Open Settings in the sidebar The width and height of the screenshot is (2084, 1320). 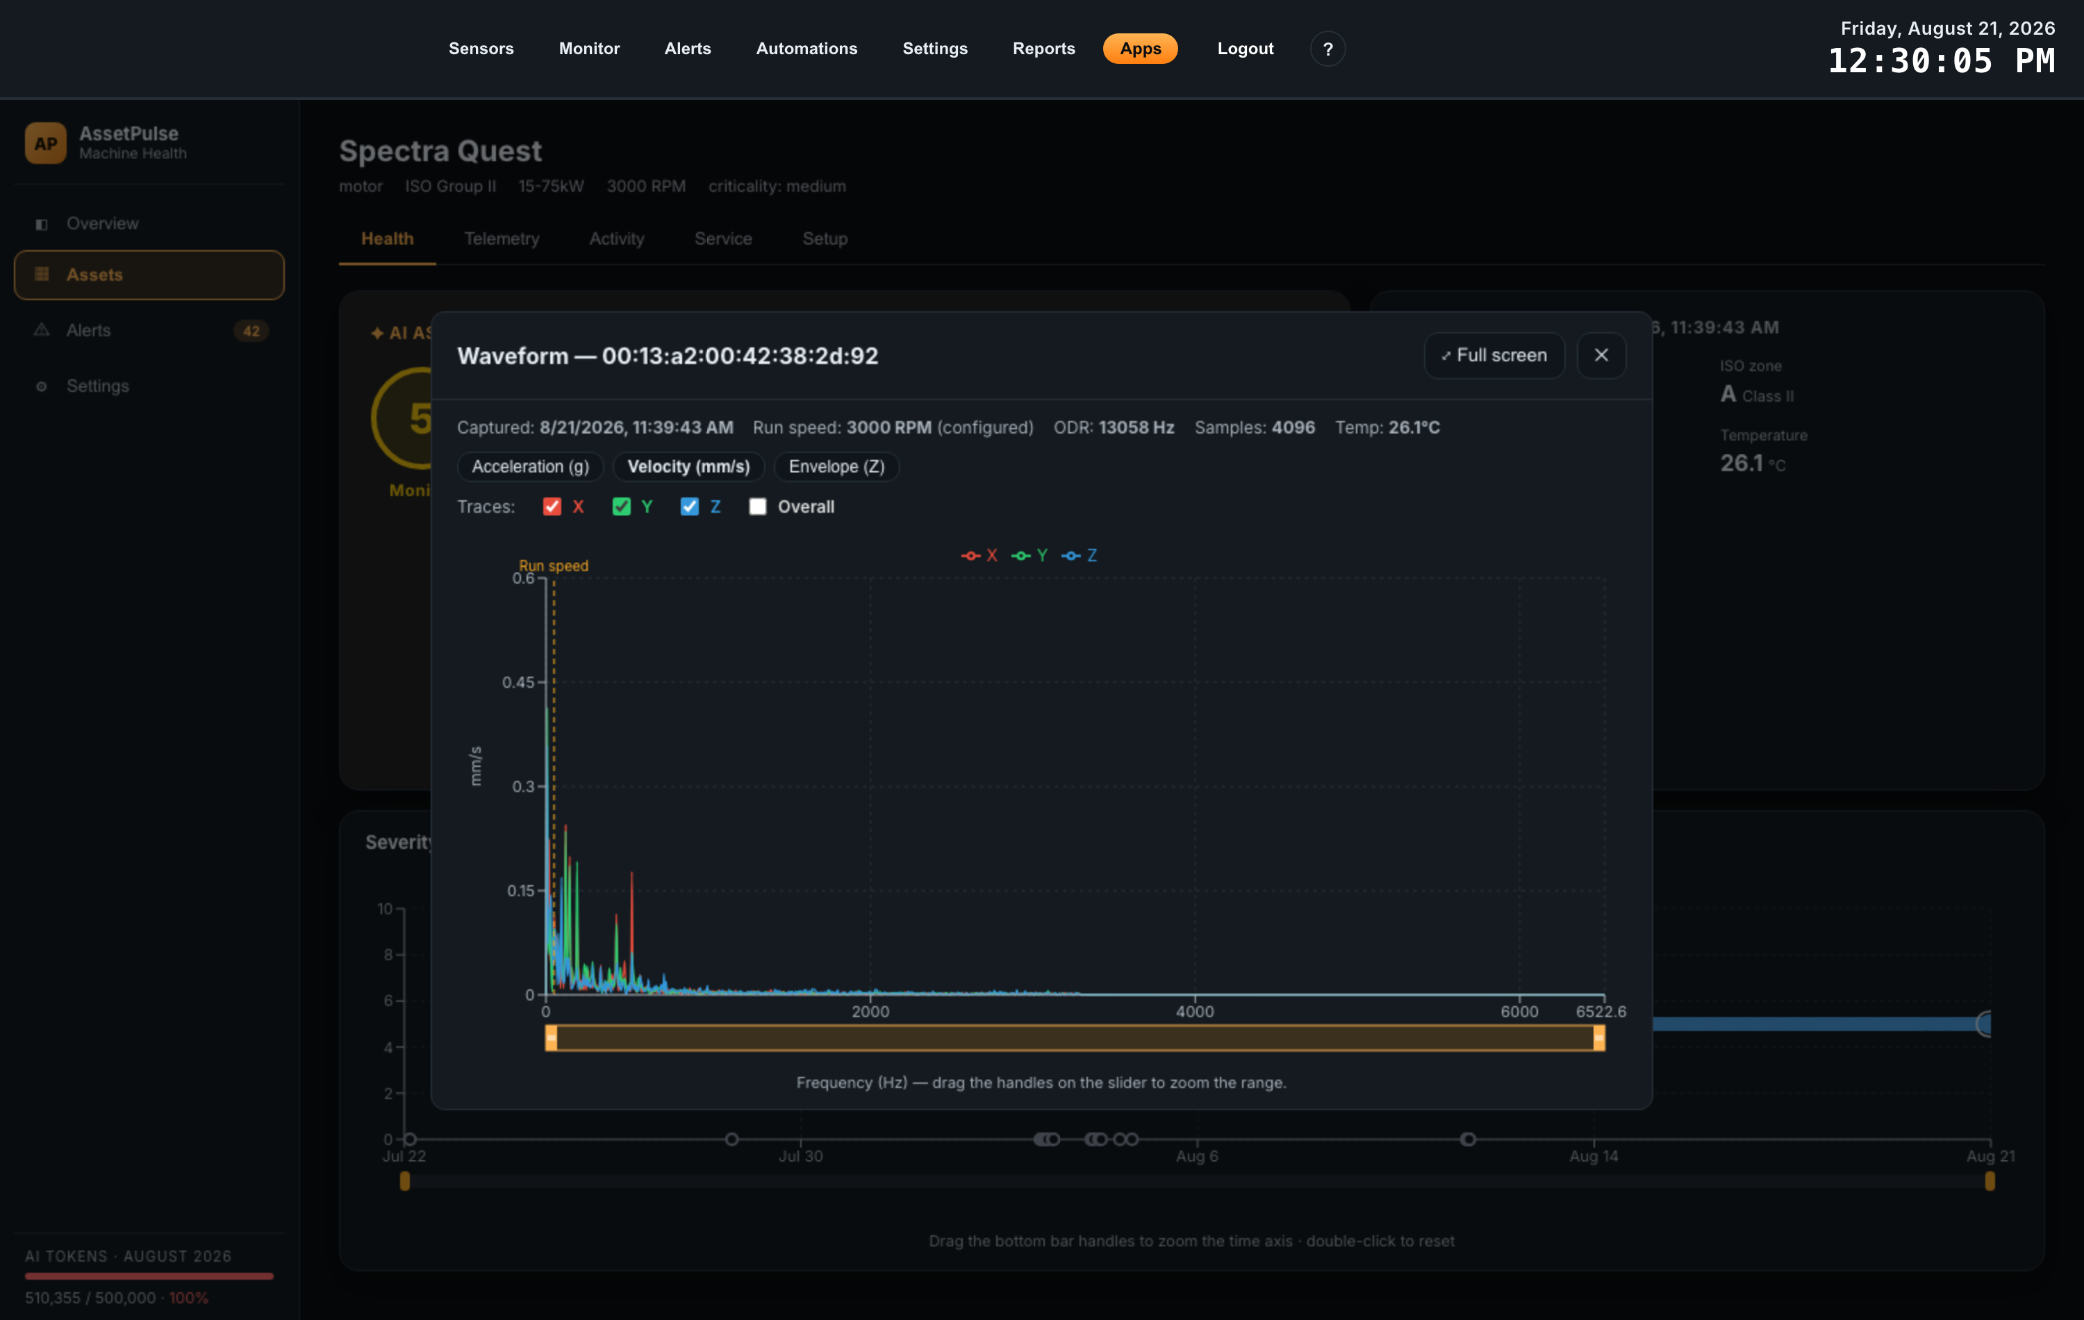[x=149, y=386]
